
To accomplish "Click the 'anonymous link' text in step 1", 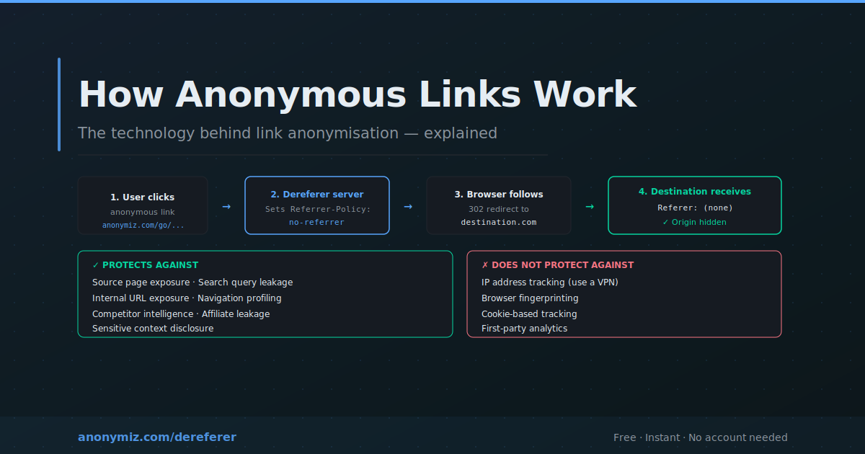I will click(x=143, y=212).
